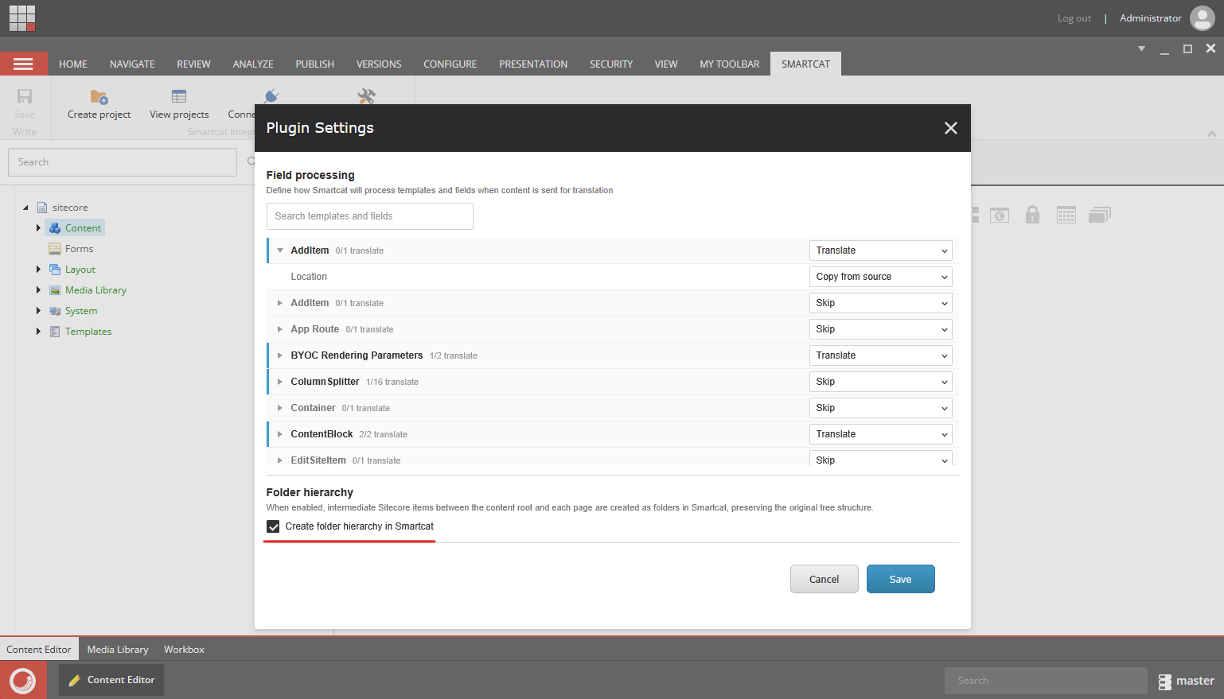This screenshot has height=699, width=1224.
Task: Expand the ColumnSplitter template row
Action: (280, 382)
